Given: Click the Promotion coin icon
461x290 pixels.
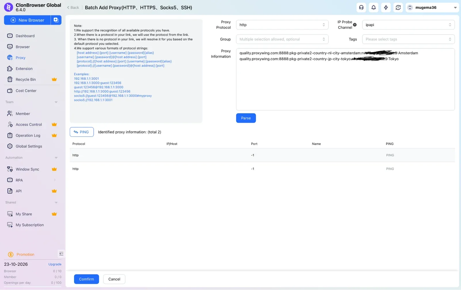Looking at the screenshot, I should [11, 255].
